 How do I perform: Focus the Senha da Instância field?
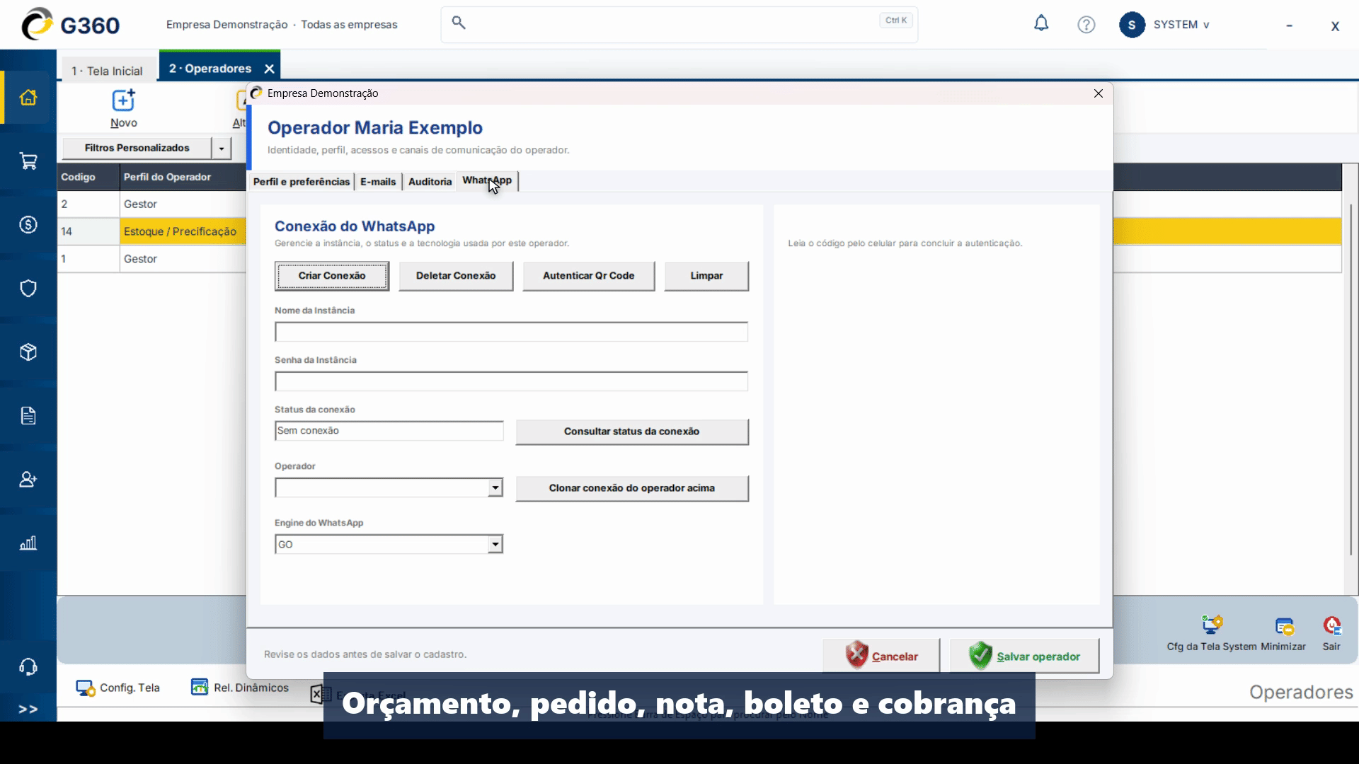511,381
